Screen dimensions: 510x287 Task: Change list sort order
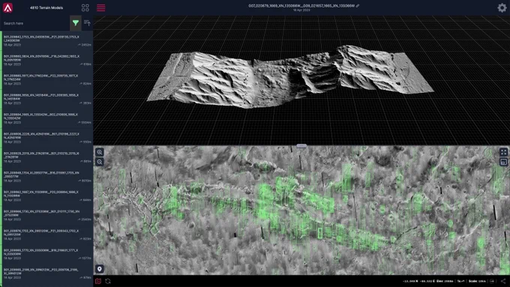click(x=87, y=23)
